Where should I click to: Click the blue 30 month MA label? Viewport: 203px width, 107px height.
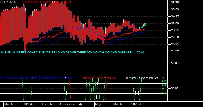click(36, 78)
